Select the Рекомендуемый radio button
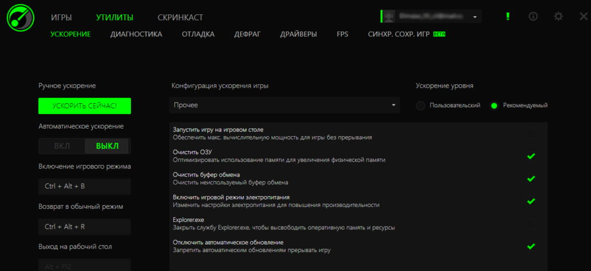The image size is (591, 271). [494, 106]
